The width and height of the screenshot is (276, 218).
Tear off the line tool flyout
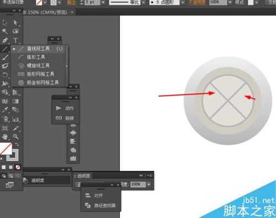67,66
